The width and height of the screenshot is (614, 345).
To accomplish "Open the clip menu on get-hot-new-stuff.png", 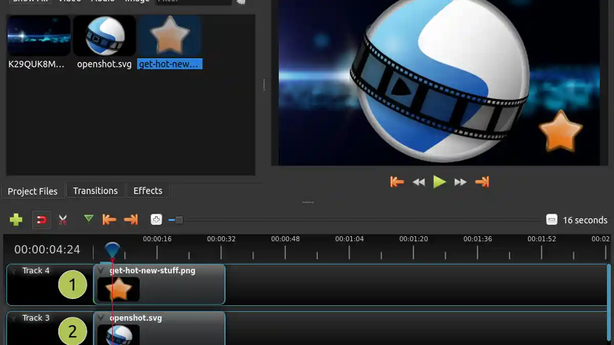I will [101, 270].
